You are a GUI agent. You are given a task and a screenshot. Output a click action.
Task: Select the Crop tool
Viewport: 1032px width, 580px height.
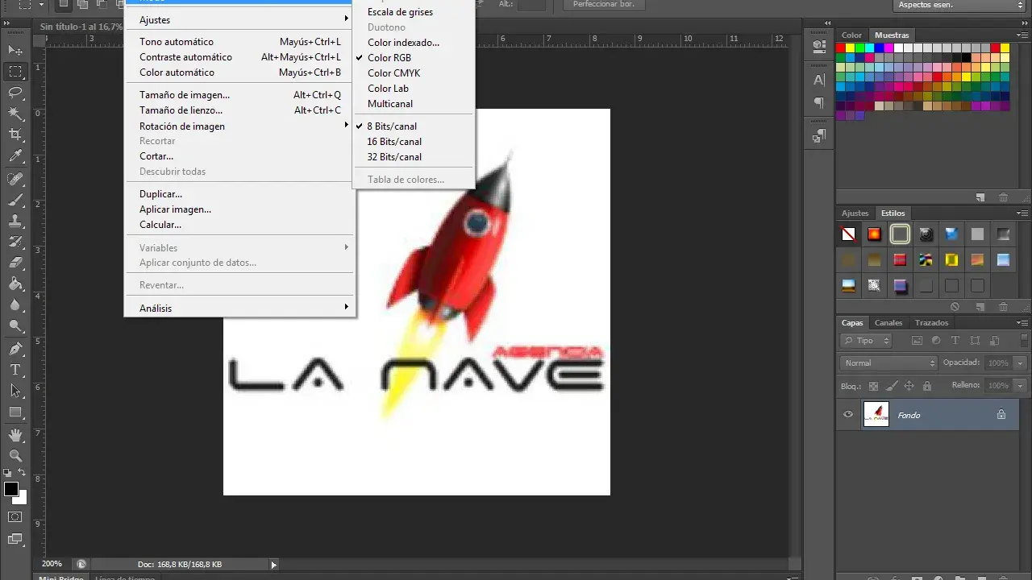[15, 135]
